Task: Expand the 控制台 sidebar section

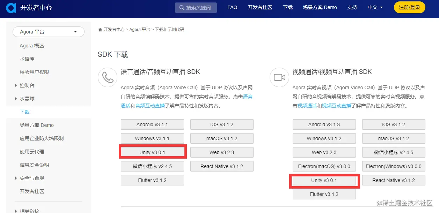Action: [27, 85]
